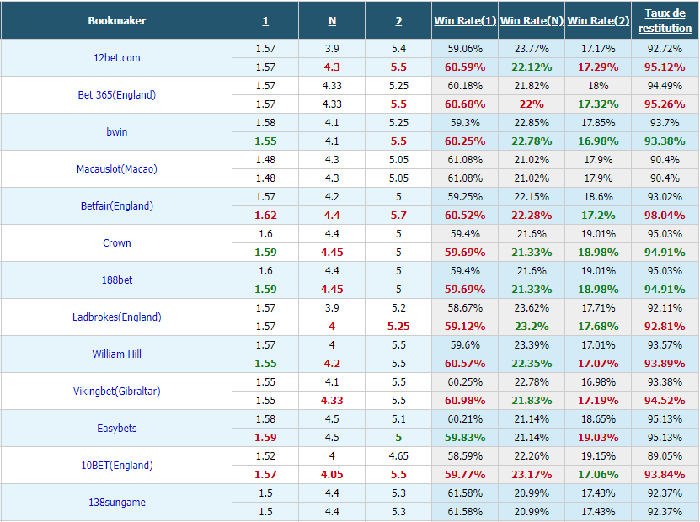Open the William Hill link
Image resolution: width=700 pixels, height=522 pixels.
[x=116, y=354]
